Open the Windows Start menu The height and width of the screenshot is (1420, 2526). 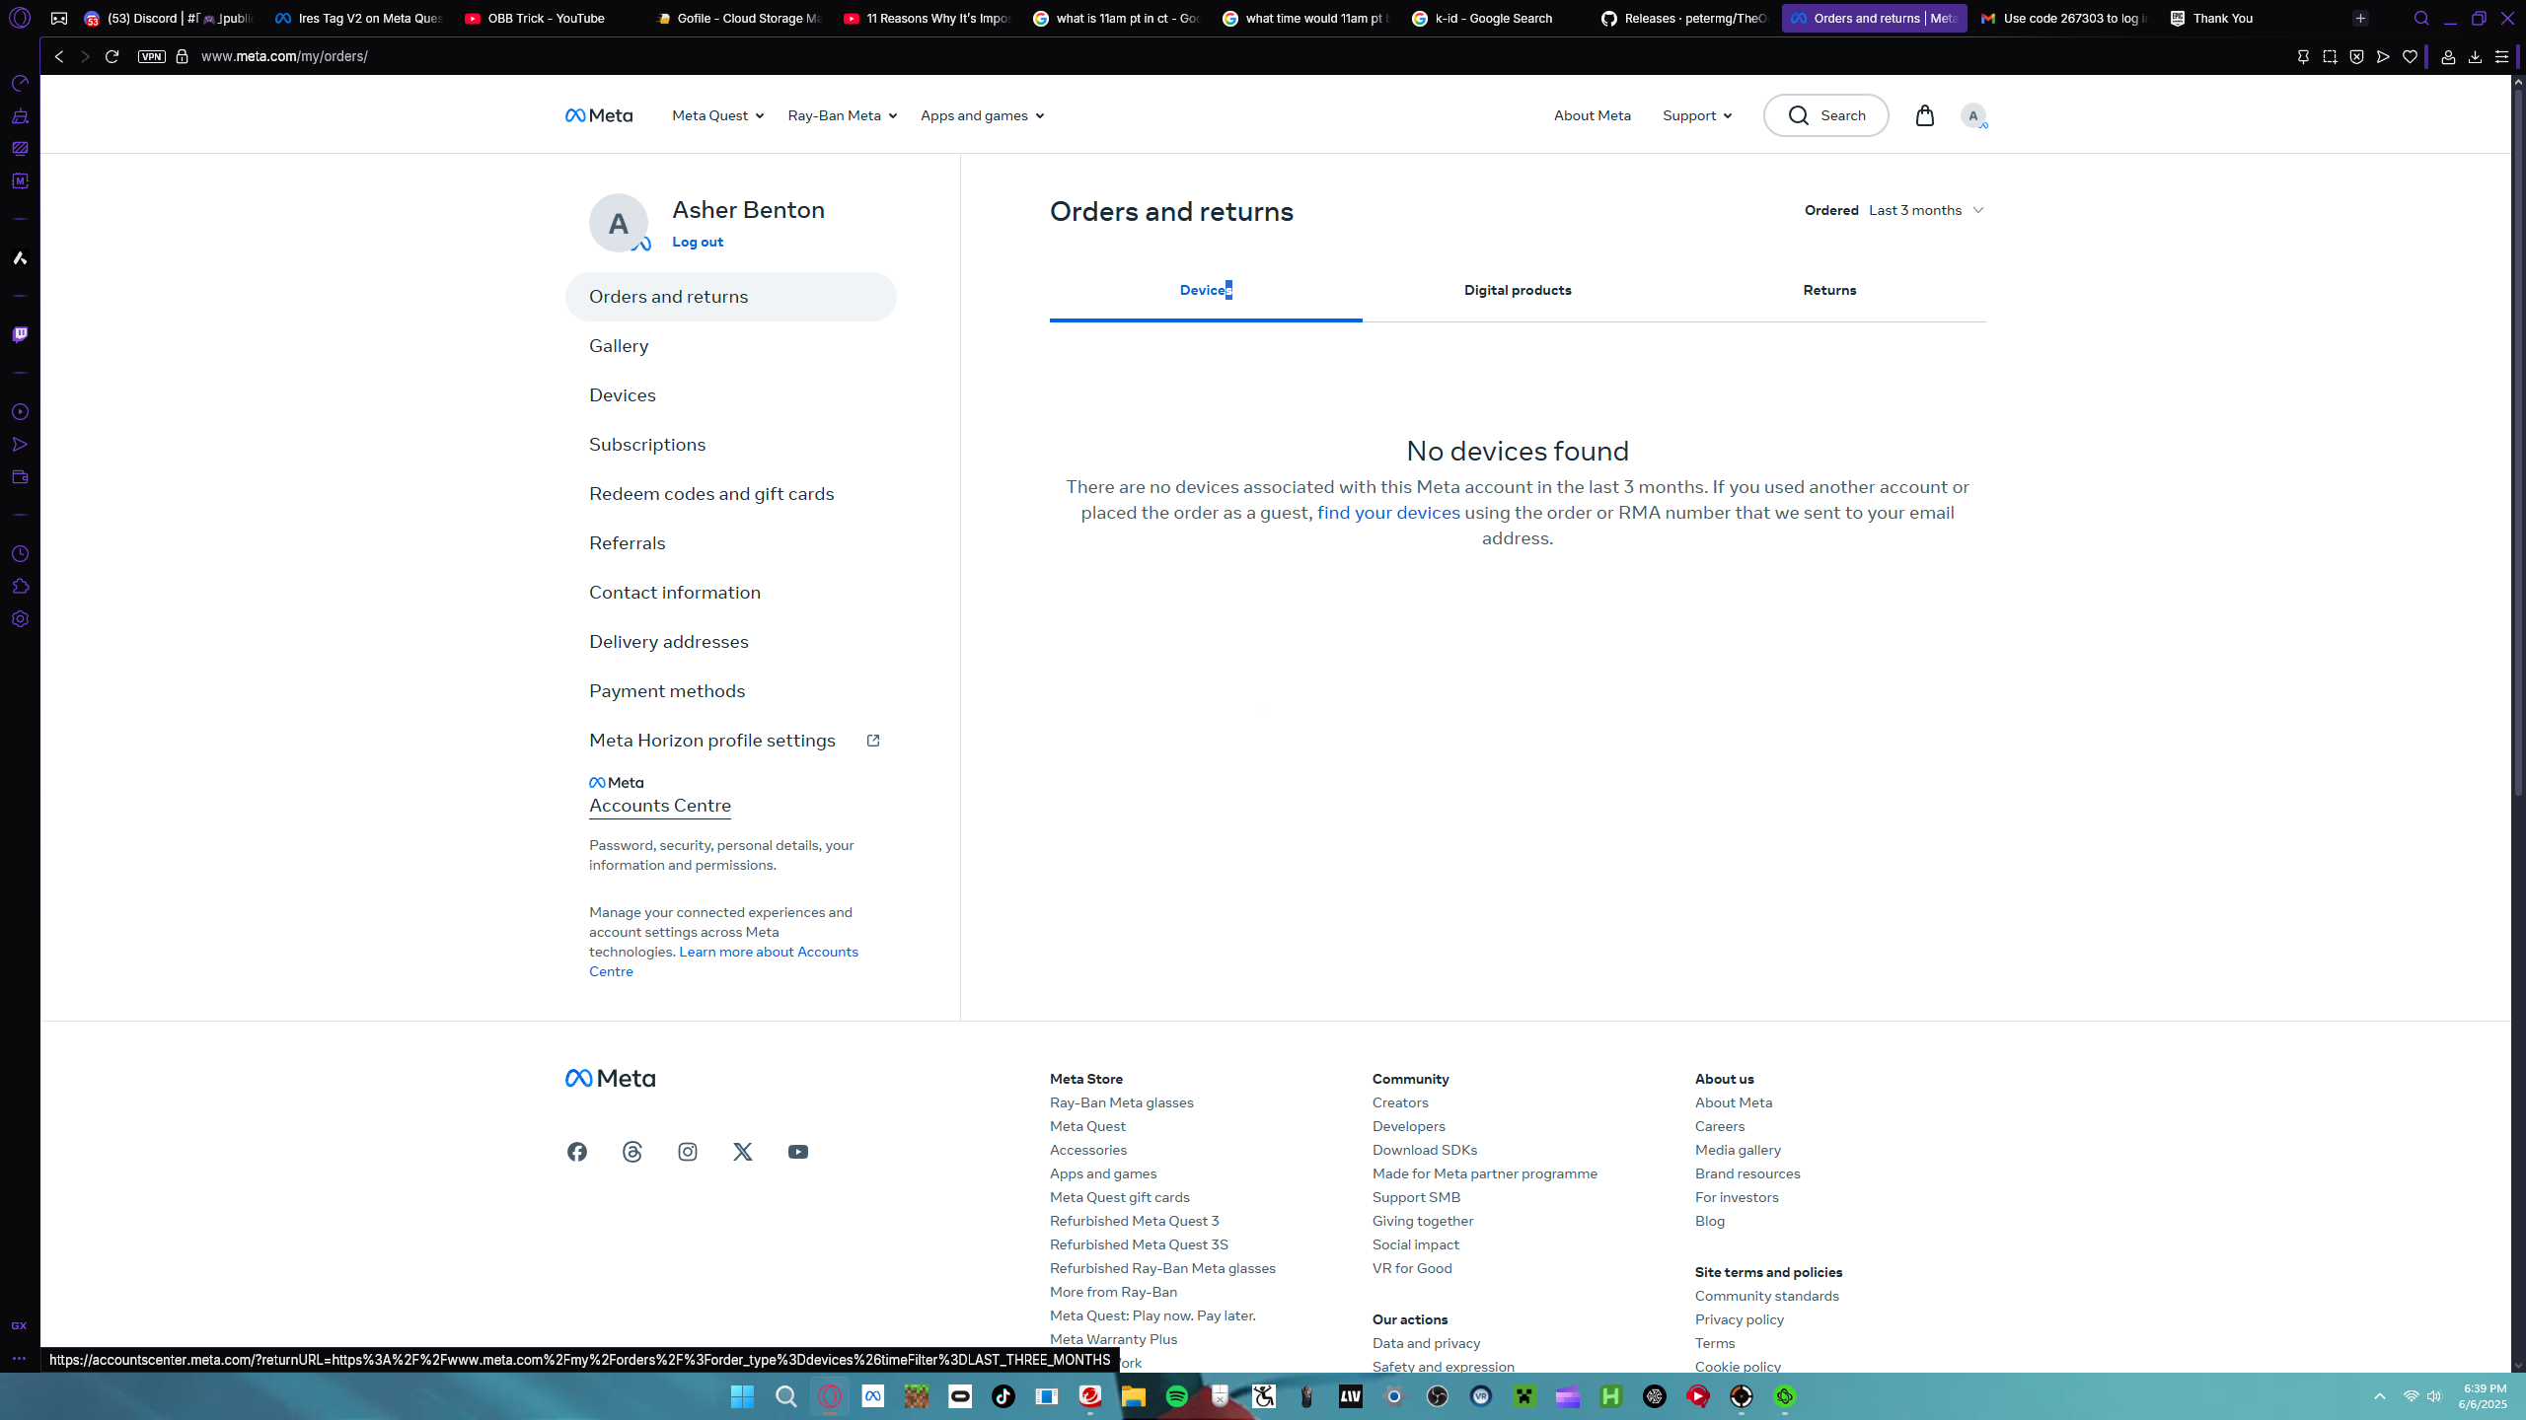743,1396
